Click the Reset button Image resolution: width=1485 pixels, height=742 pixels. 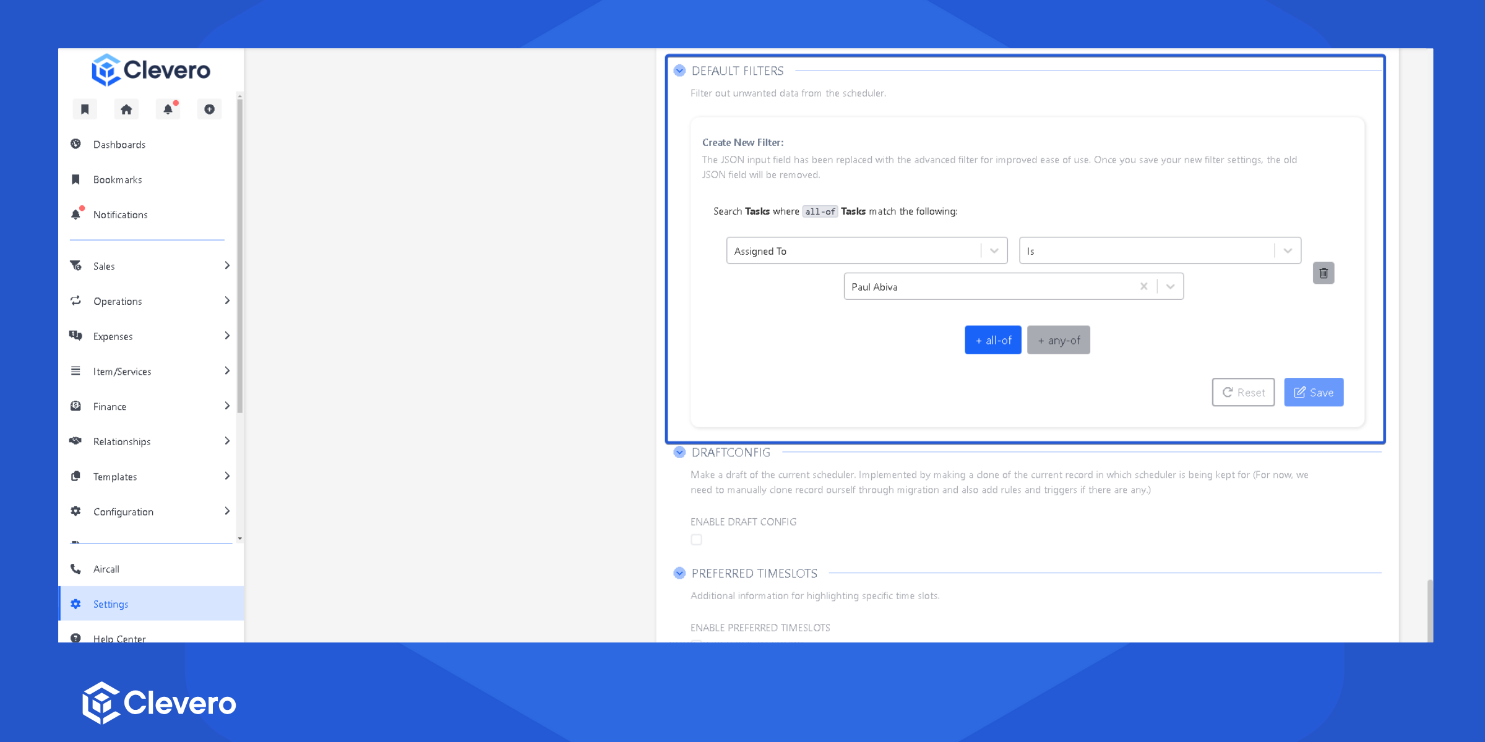pos(1242,393)
